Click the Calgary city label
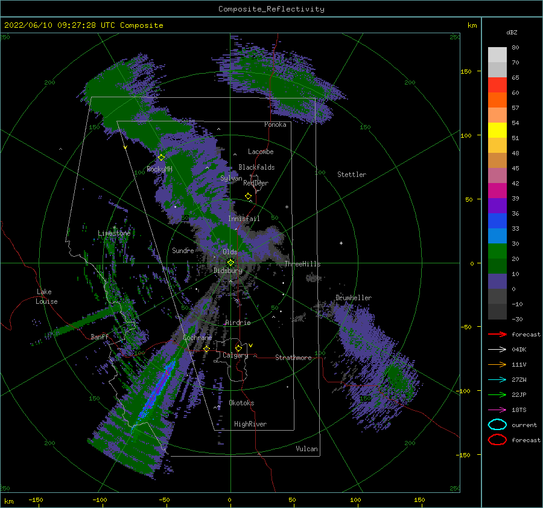543x508 pixels. click(235, 355)
